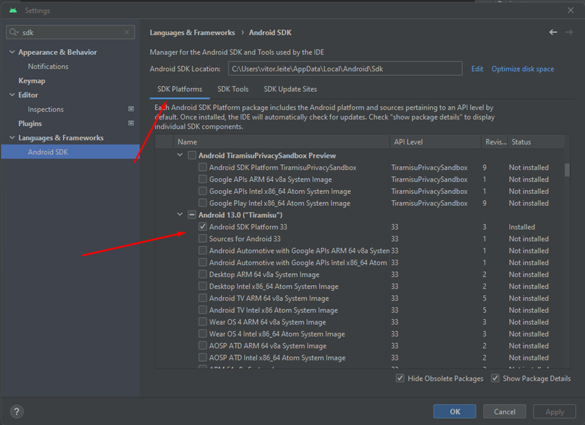
Task: Disable Show Package Details checkbox
Action: coord(495,378)
